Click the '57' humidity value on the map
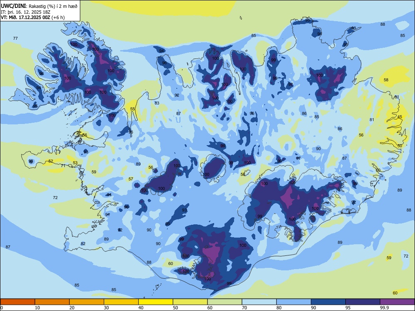This screenshot has width=415, height=311. (131, 179)
